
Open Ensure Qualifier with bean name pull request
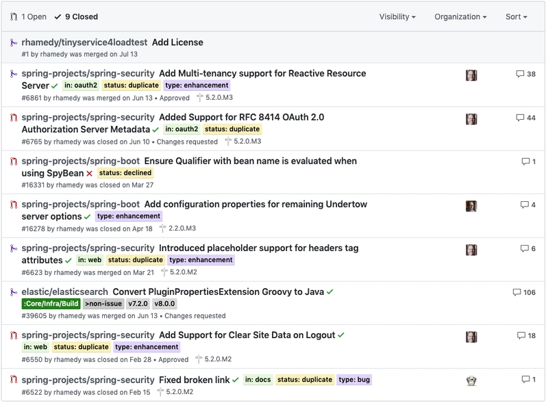click(x=251, y=161)
